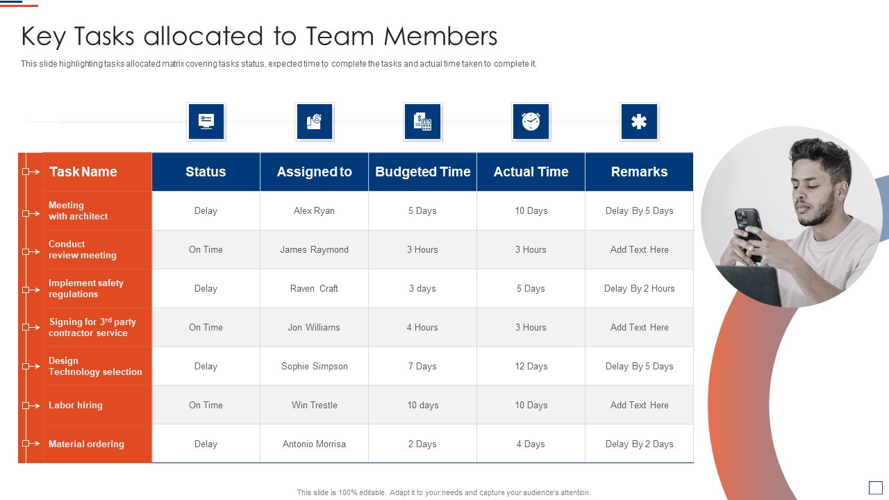Image resolution: width=889 pixels, height=500 pixels.
Task: Select the slide title Key Tasks allocated to Team Members
Action: click(x=259, y=36)
